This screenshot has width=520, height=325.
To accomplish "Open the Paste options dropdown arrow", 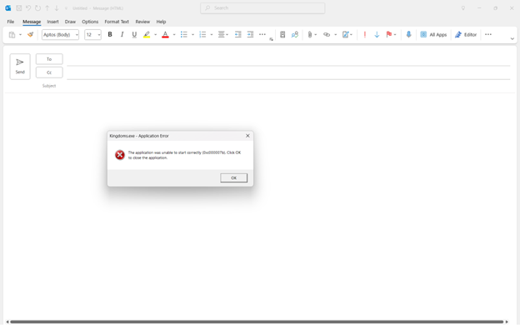I will point(20,34).
